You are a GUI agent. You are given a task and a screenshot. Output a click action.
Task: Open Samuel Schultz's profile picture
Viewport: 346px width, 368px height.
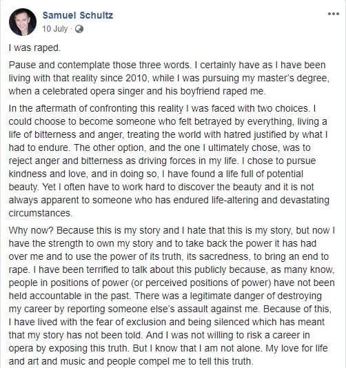coord(23,22)
